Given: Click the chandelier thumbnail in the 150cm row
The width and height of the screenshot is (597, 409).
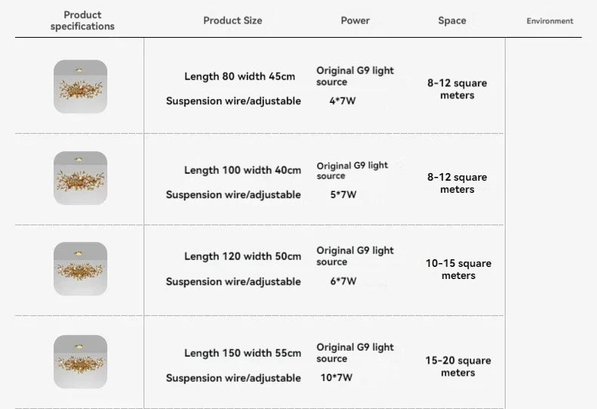Looking at the screenshot, I should (80, 361).
